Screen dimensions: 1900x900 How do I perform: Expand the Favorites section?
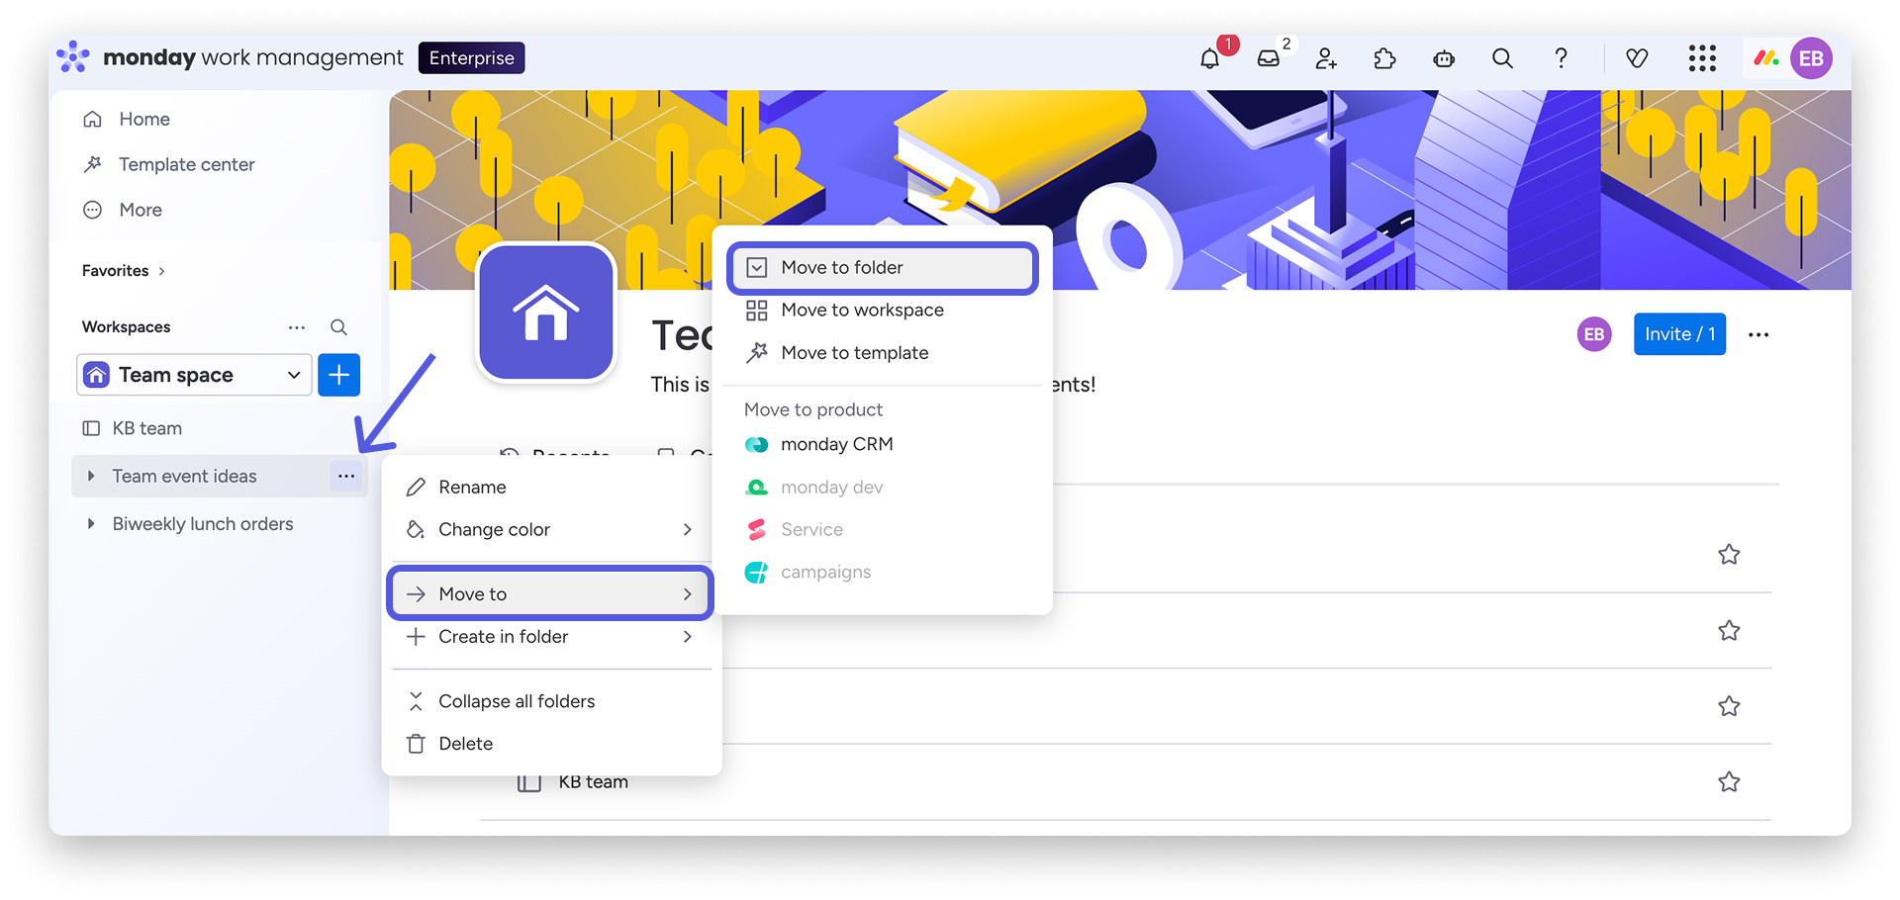[x=161, y=271]
